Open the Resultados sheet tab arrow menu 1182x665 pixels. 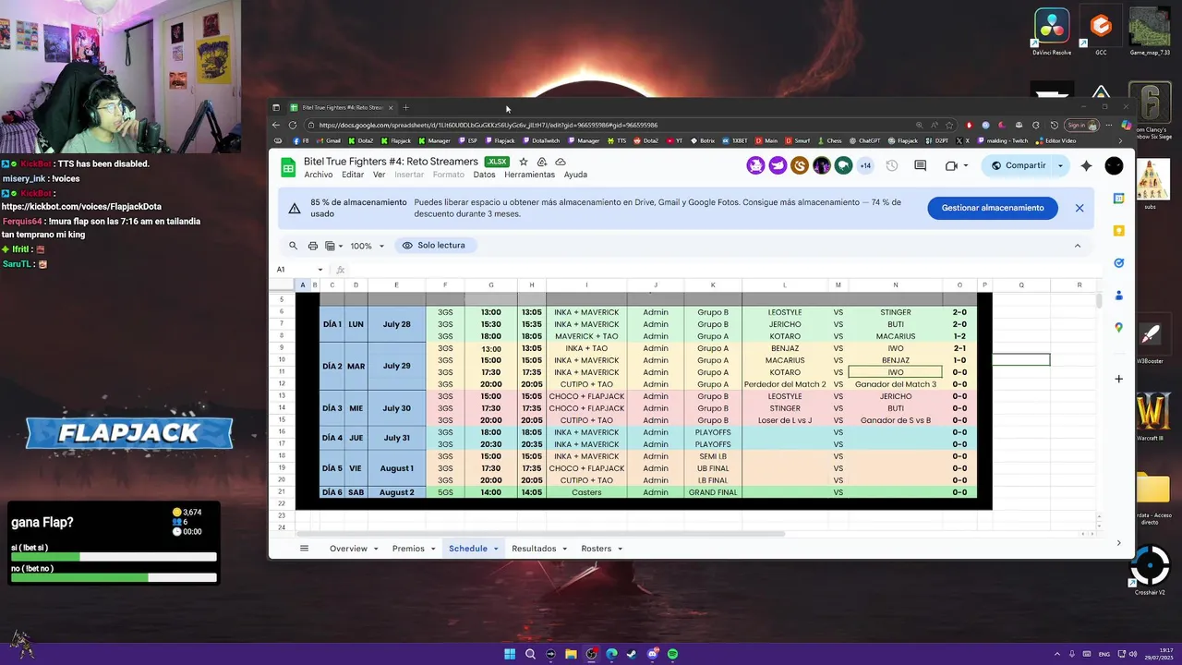(x=565, y=549)
